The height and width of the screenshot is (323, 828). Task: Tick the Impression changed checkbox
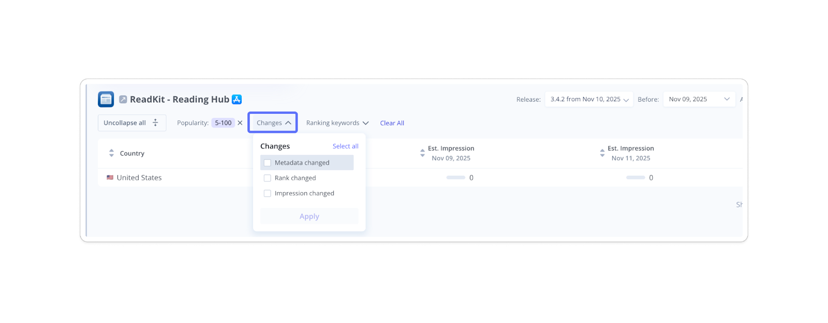[x=268, y=193]
